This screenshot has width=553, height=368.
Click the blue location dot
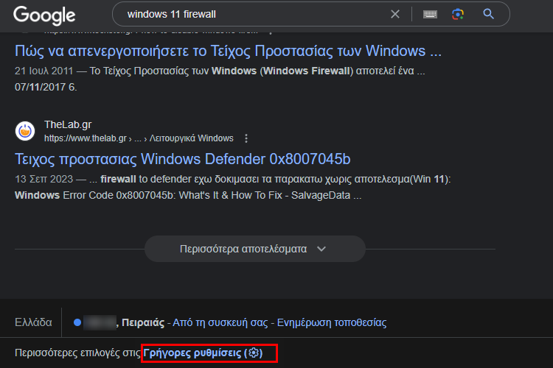77,322
